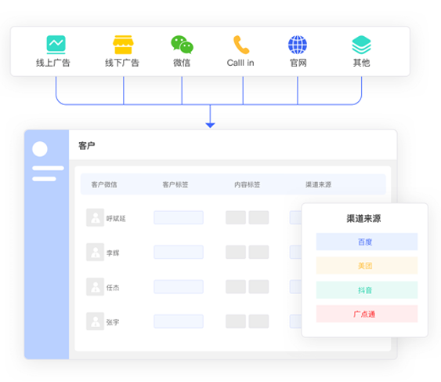Click avatar icon of customer 李辉
The image size is (441, 382).
95,252
